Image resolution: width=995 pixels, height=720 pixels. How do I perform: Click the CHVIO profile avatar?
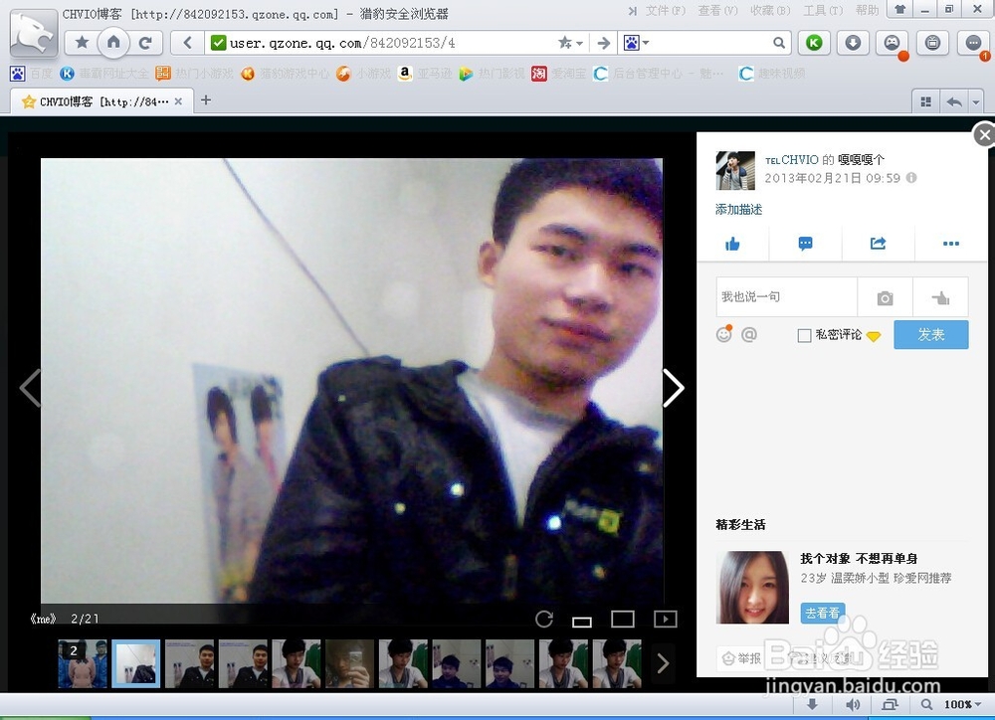[x=735, y=171]
